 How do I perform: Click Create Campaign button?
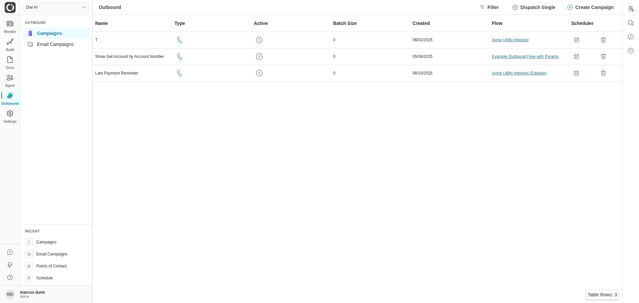click(x=590, y=7)
